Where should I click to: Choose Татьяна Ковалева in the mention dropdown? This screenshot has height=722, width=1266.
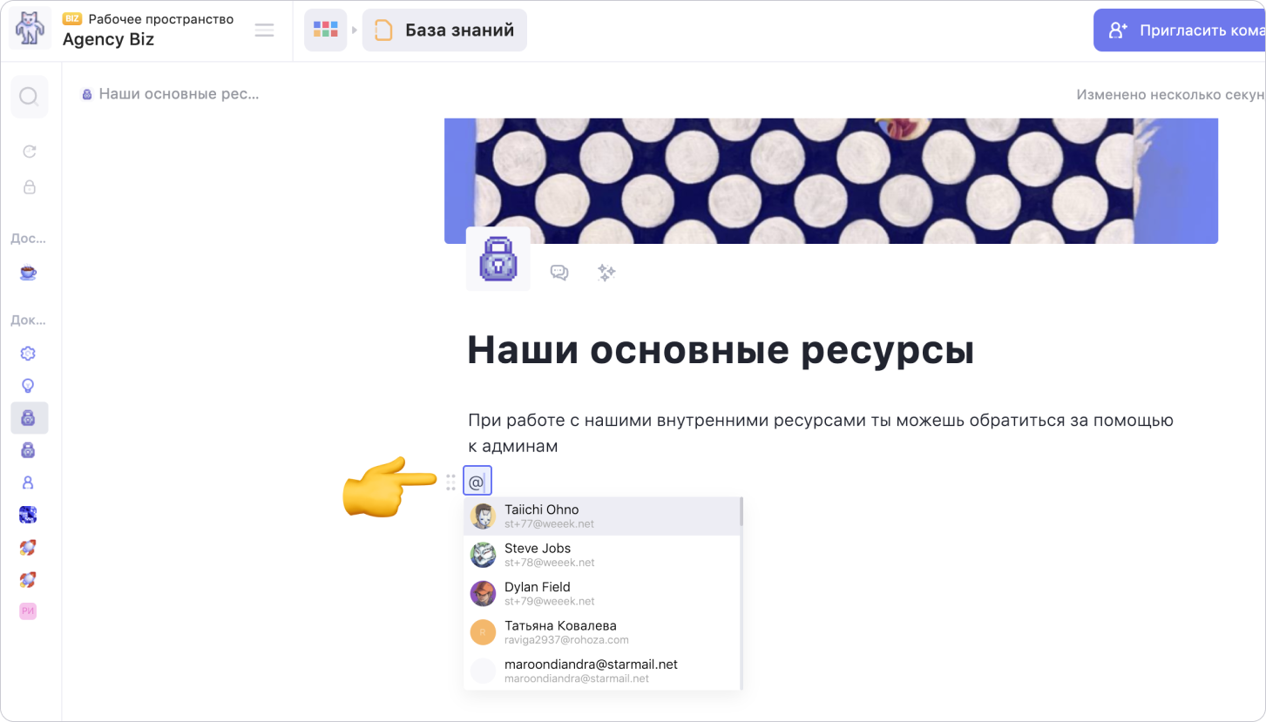tap(601, 632)
